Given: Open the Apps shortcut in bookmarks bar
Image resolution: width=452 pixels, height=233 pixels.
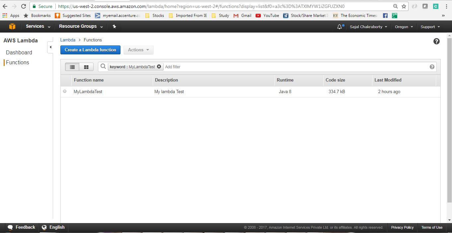Looking at the screenshot, I should (x=11, y=16).
